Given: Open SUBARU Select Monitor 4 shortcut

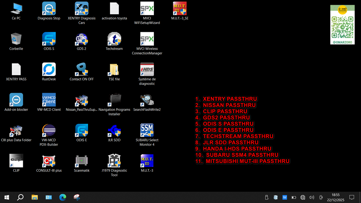Looking at the screenshot, I should tap(147, 135).
